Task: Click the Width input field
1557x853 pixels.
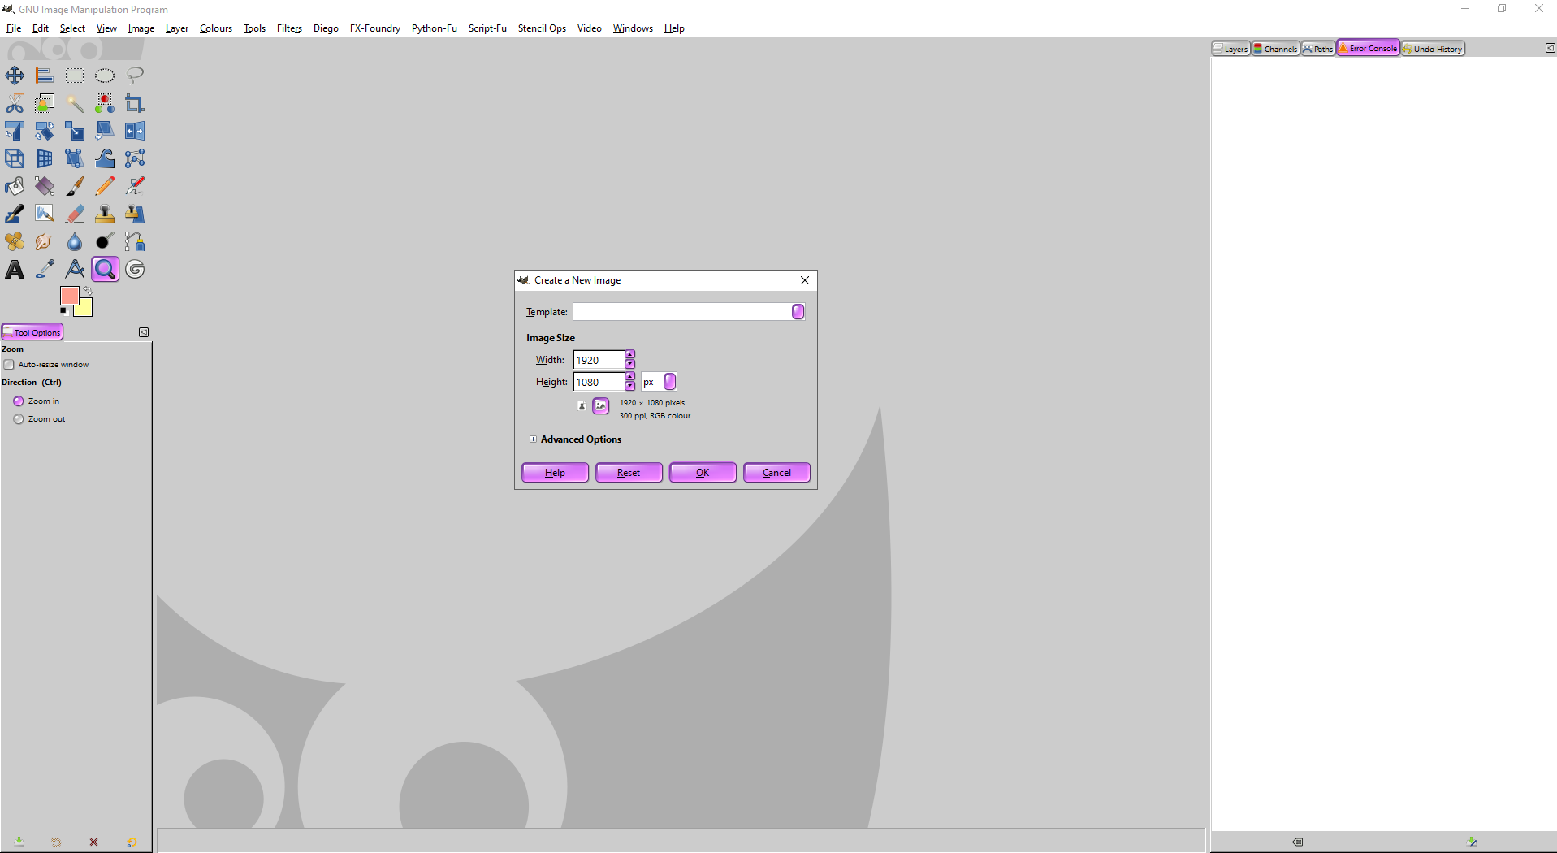Action: pyautogui.click(x=599, y=360)
